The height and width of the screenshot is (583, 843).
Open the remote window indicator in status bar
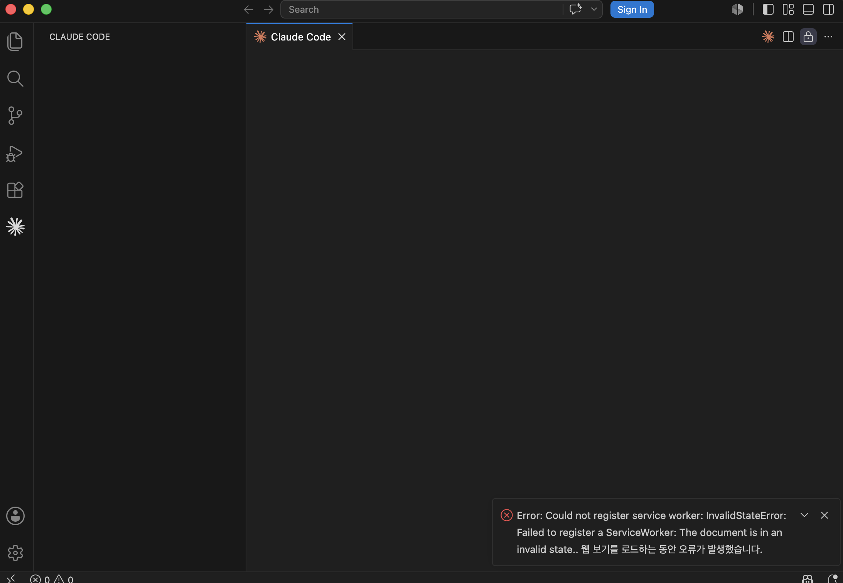[11, 578]
